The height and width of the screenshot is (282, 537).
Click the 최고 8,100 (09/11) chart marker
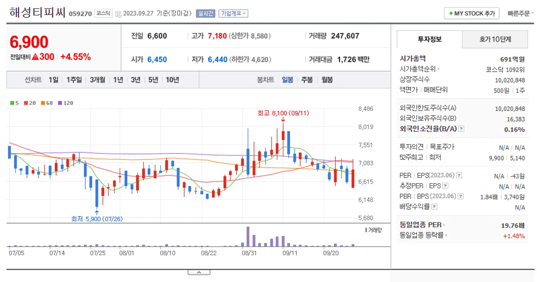coord(283,113)
